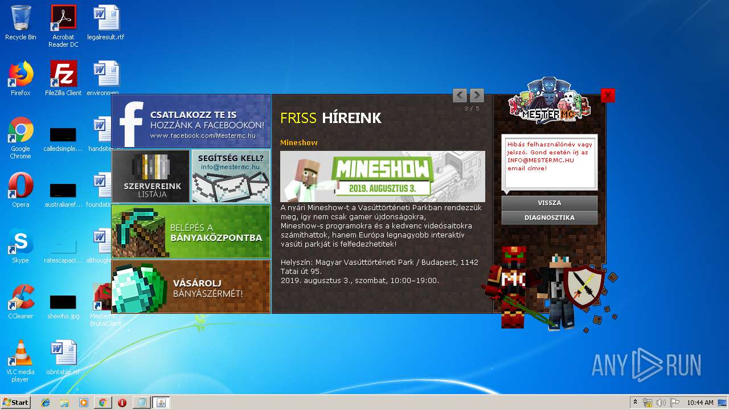Select the calledsimple desktop file

[63, 138]
